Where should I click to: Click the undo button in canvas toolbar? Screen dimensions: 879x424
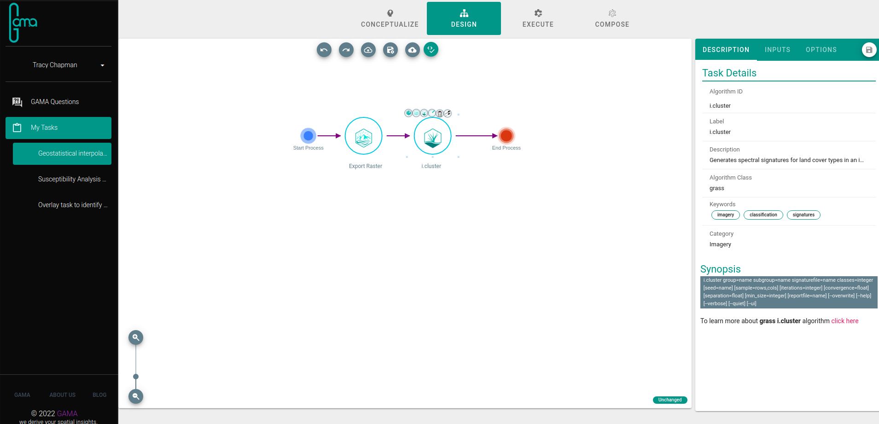(324, 50)
